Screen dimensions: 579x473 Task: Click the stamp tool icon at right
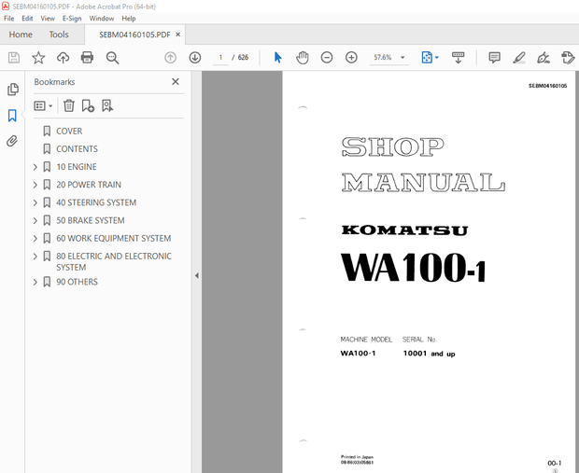point(568,58)
